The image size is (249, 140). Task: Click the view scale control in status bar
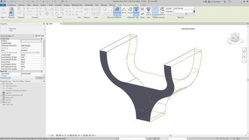(x=51, y=136)
